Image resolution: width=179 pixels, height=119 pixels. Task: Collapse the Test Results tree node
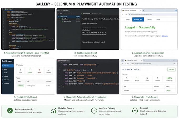58,17
